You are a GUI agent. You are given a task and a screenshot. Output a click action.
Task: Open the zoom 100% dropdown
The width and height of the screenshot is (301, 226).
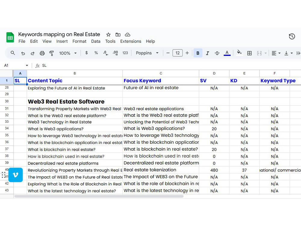tap(68, 53)
